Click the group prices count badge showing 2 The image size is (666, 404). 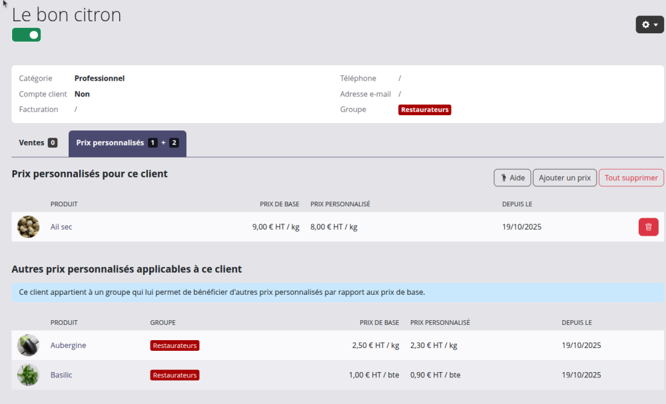[174, 143]
